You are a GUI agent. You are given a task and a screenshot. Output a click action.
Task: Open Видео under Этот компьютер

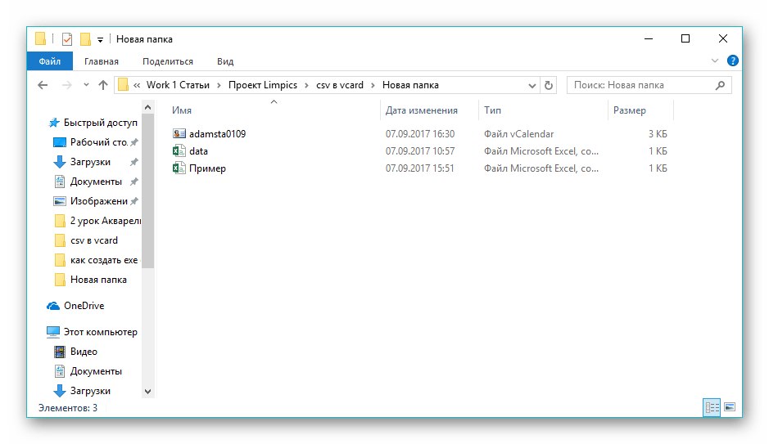(x=84, y=352)
